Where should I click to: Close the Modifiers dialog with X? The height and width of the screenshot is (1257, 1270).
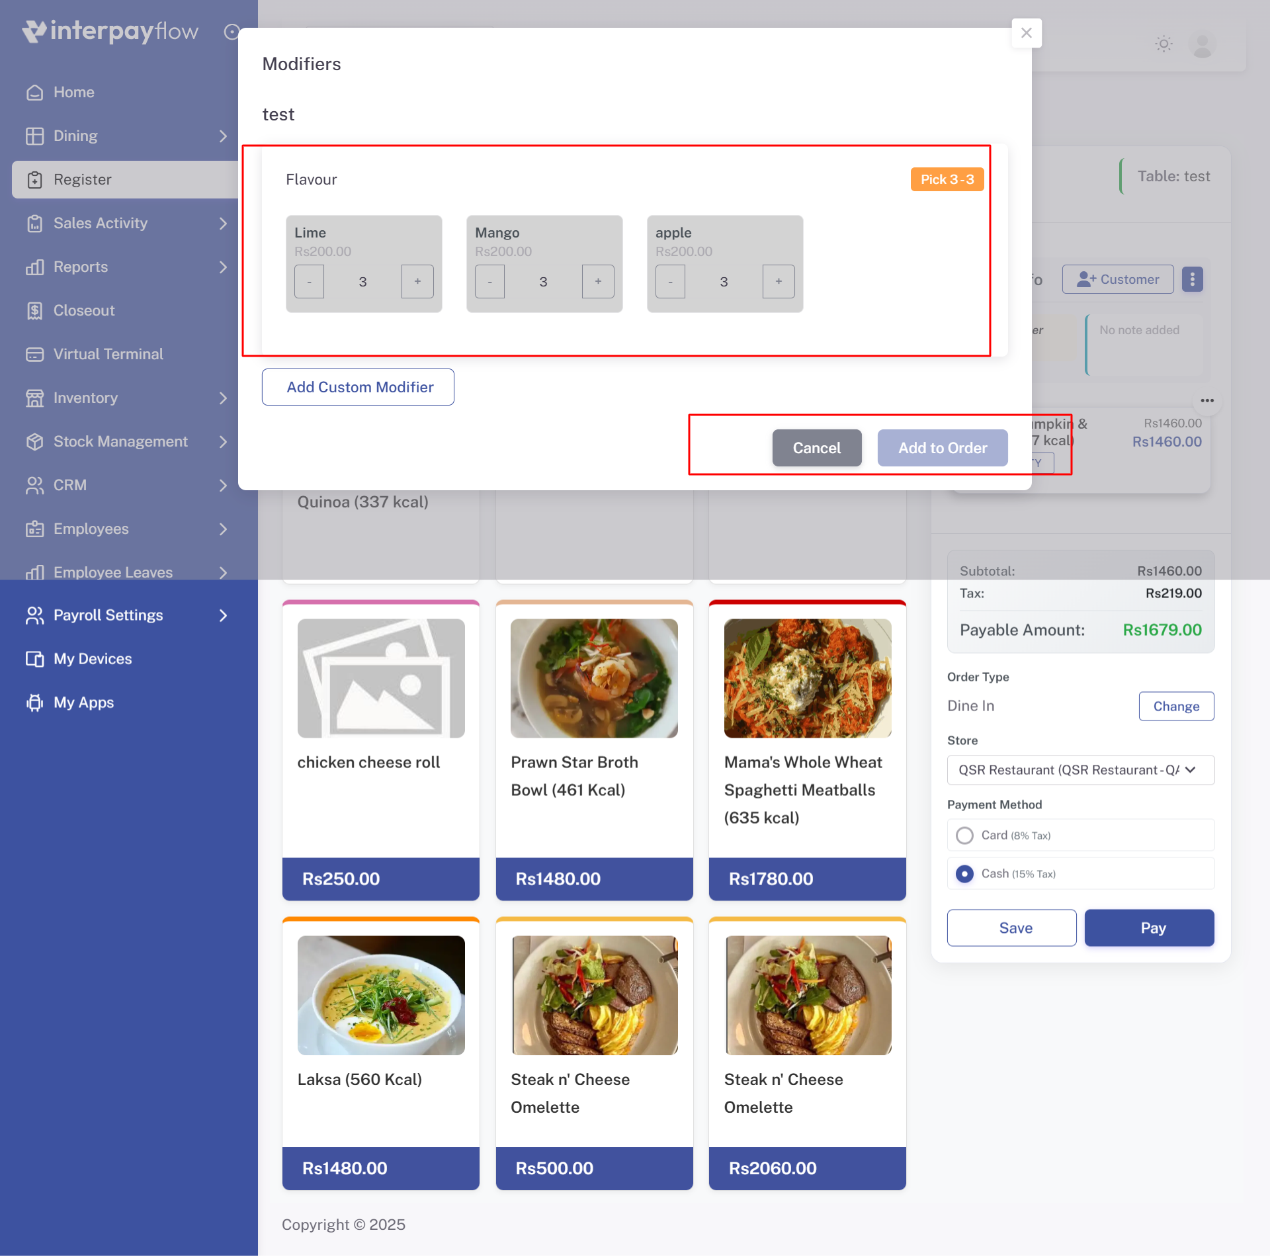point(1027,33)
